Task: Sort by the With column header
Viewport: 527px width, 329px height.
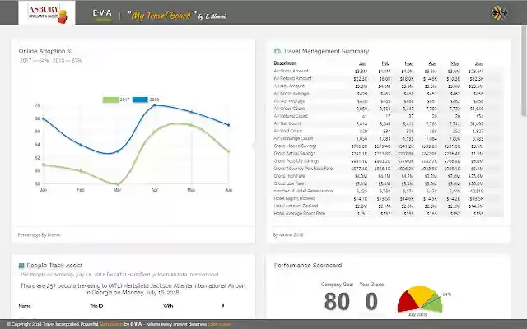Action: pos(168,306)
